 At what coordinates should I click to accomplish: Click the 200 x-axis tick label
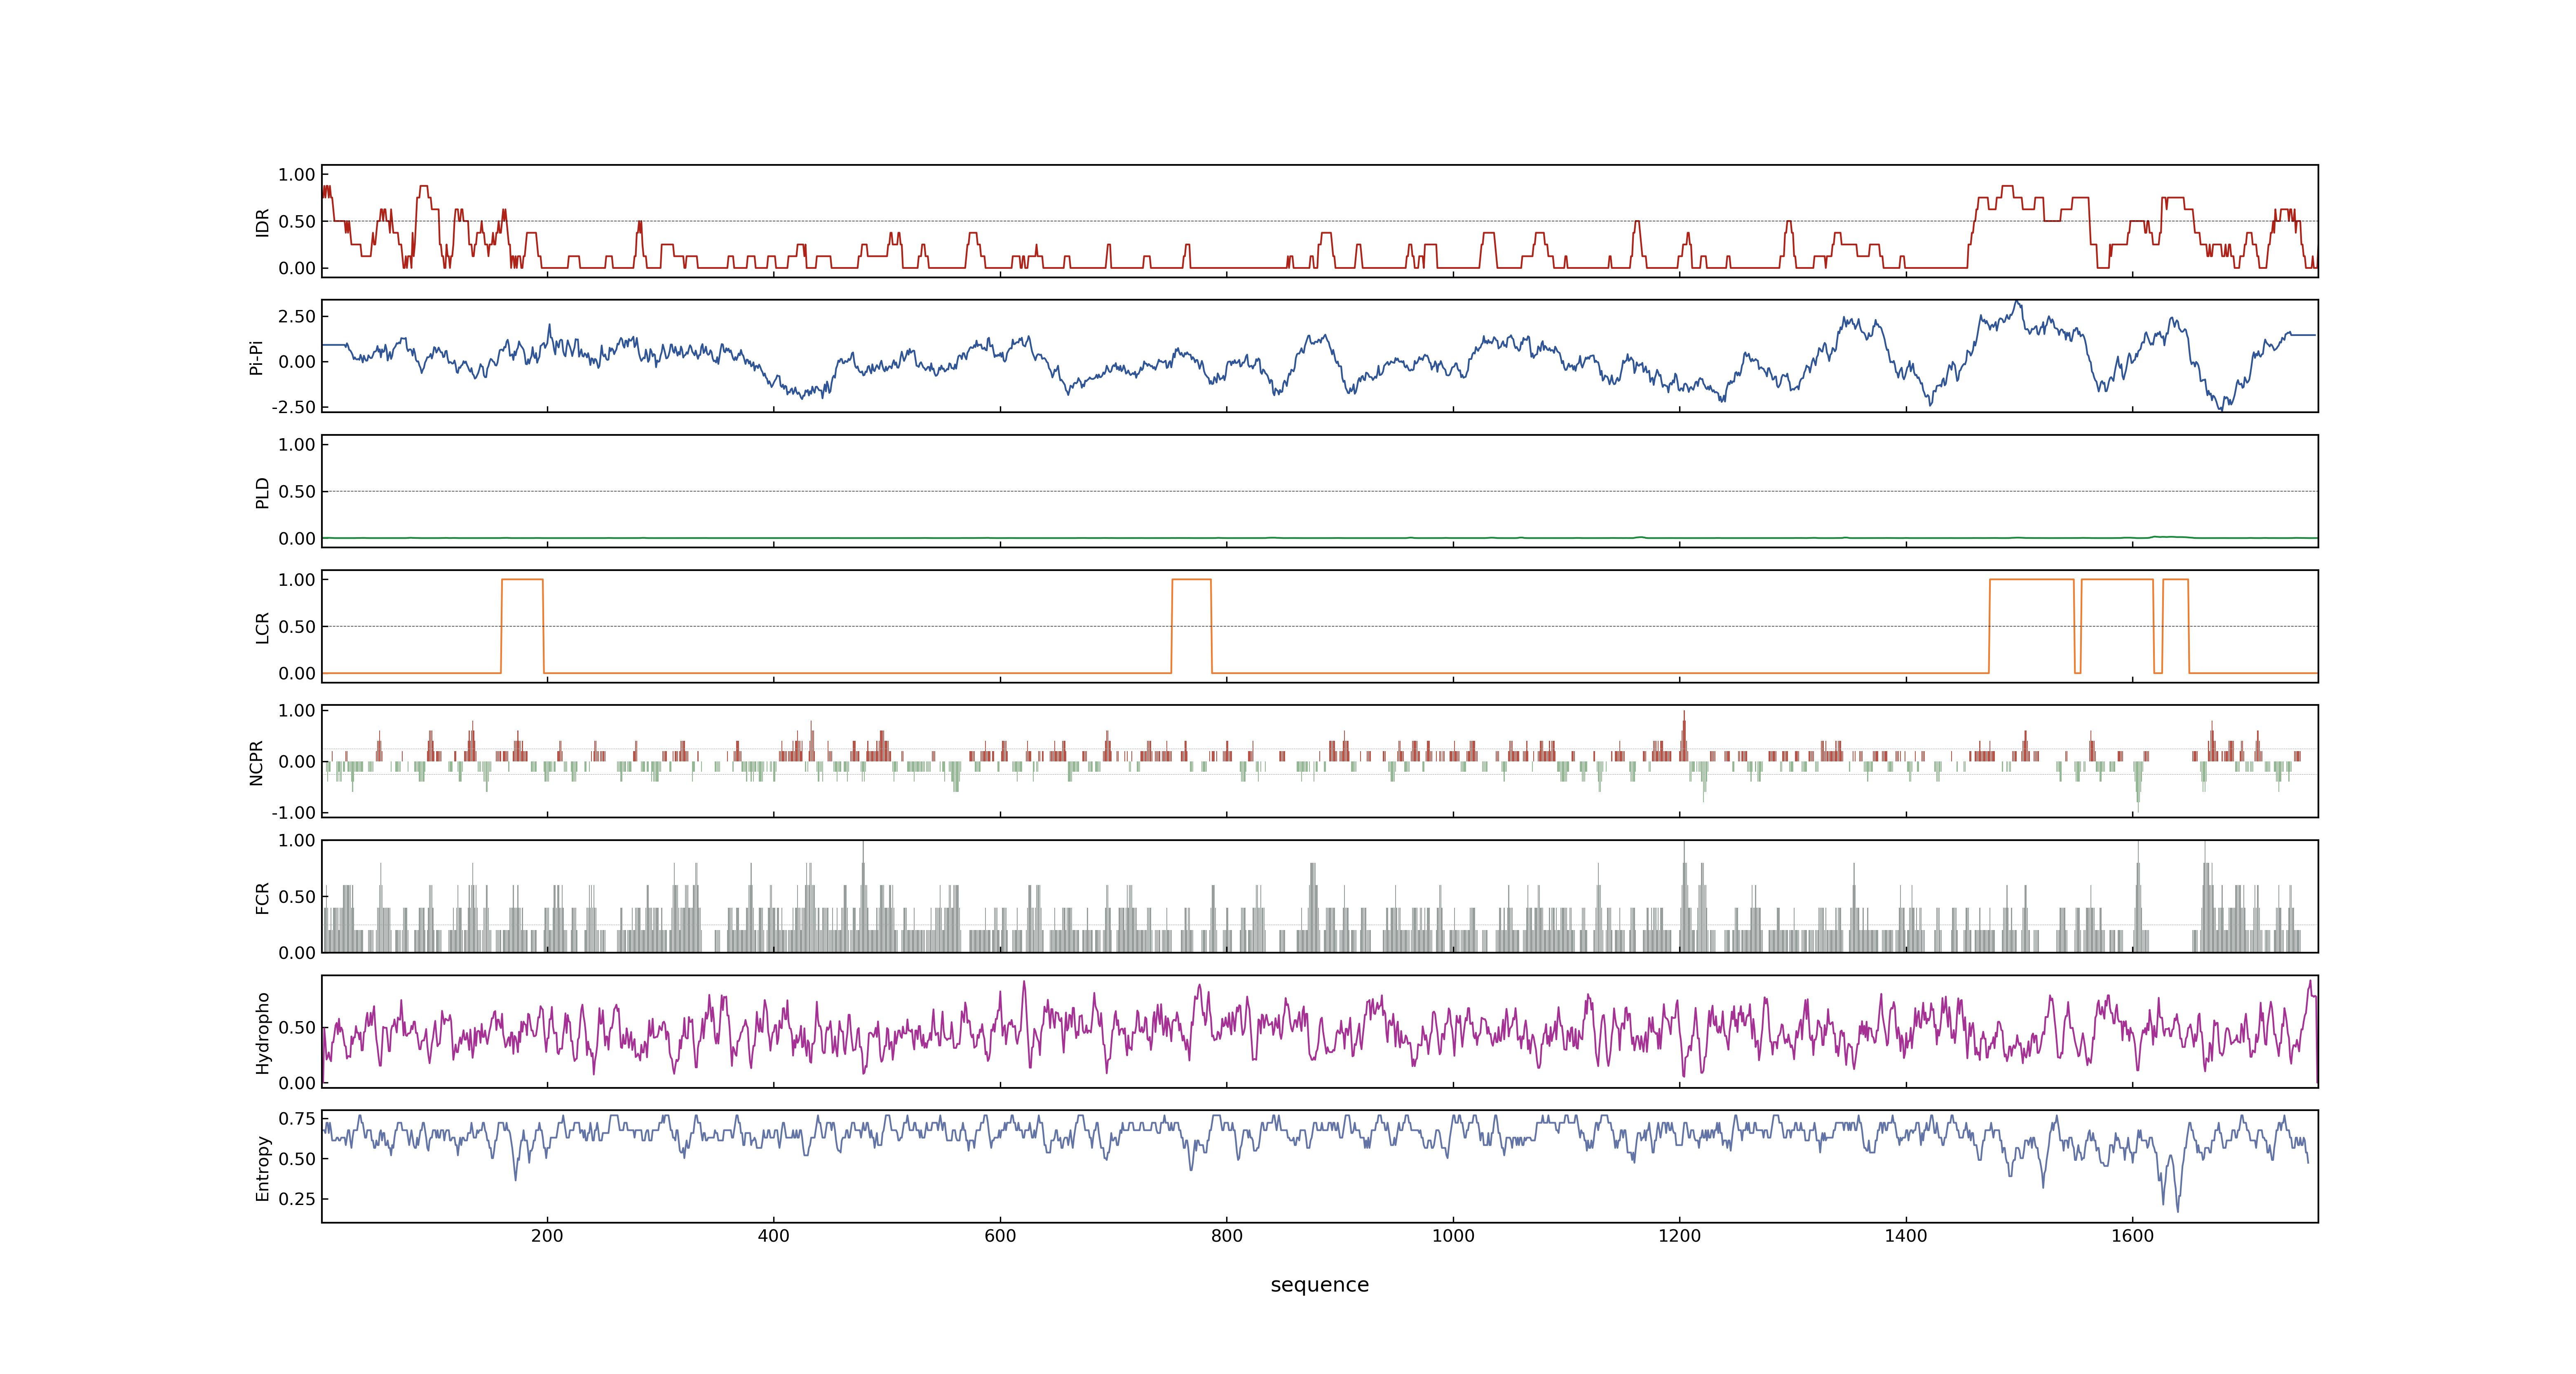click(547, 1236)
